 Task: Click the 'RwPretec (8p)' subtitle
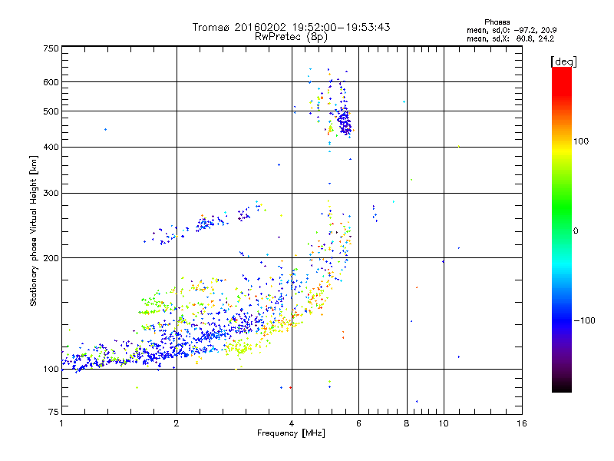tap(291, 37)
